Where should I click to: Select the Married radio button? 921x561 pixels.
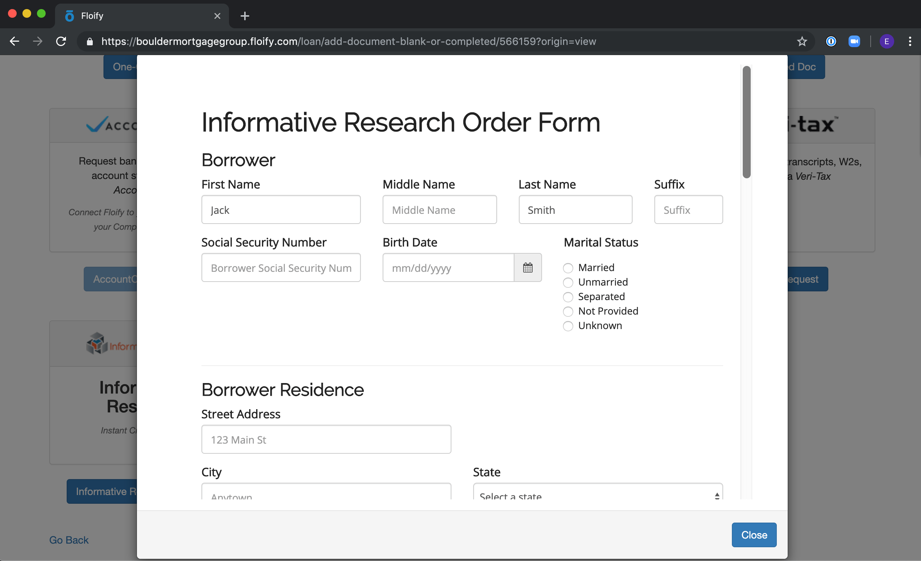point(568,268)
